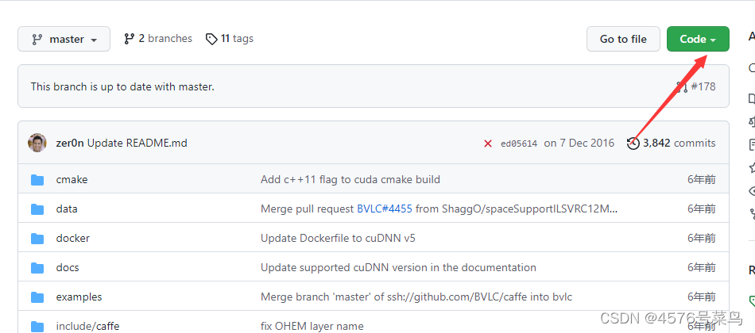
Task: Expand the green Code dropdown button
Action: pyautogui.click(x=698, y=39)
